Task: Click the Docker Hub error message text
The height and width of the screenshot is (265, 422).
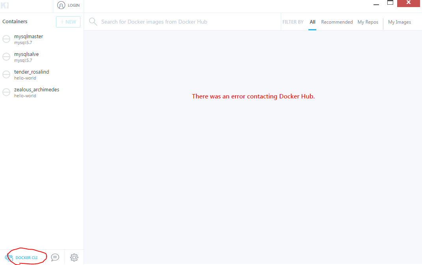Action: (253, 96)
